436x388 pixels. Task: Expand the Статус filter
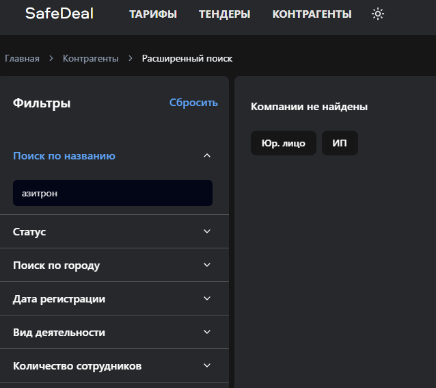coord(207,232)
